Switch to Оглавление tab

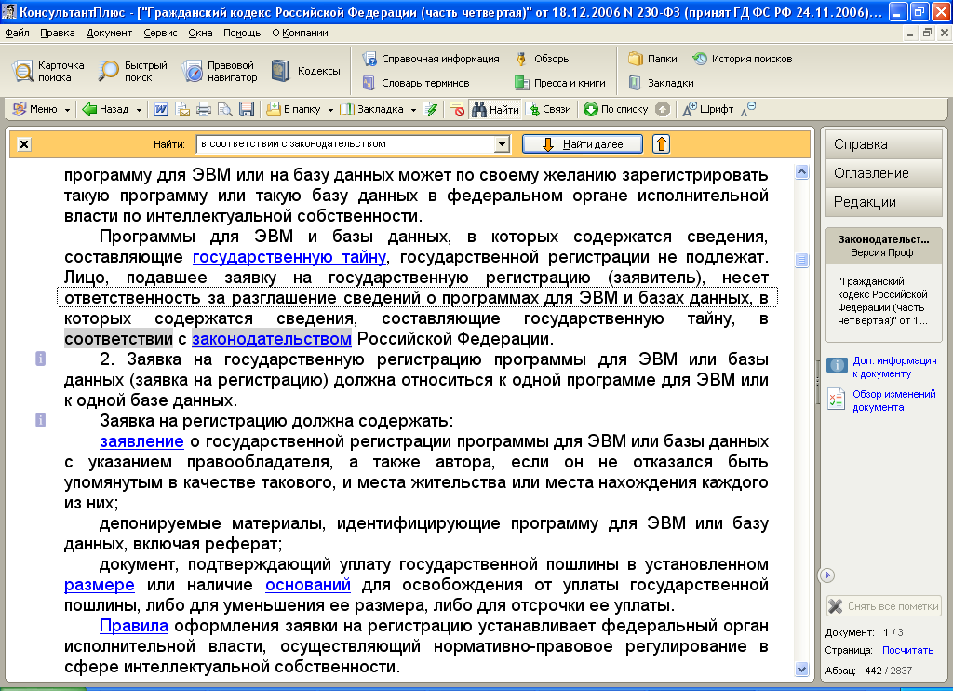tap(884, 173)
